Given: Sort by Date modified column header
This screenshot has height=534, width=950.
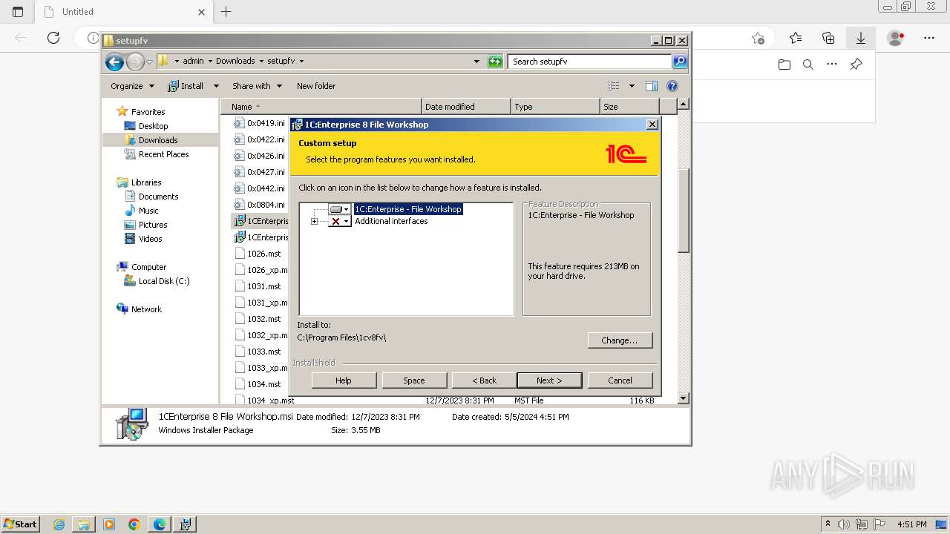Looking at the screenshot, I should point(466,107).
